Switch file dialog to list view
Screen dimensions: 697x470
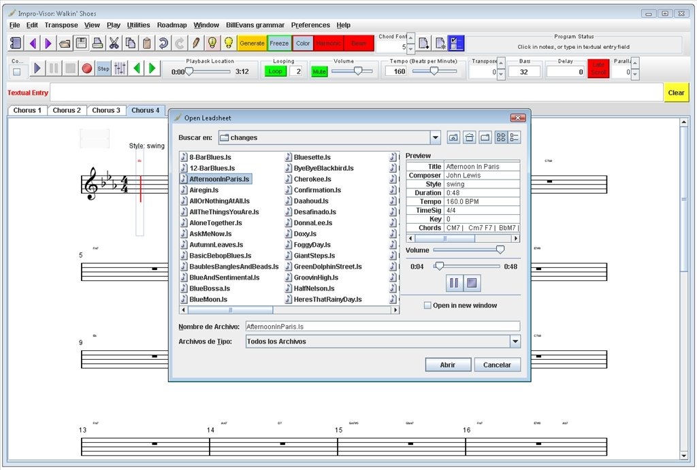click(x=501, y=137)
